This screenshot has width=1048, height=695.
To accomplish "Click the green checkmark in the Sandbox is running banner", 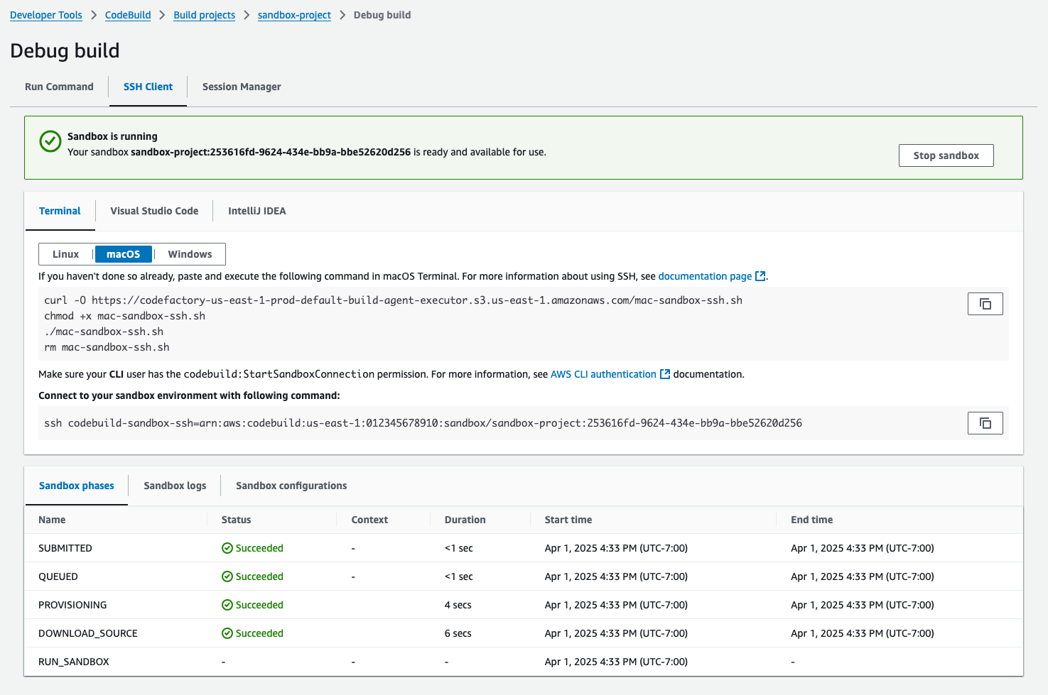I will tap(50, 141).
